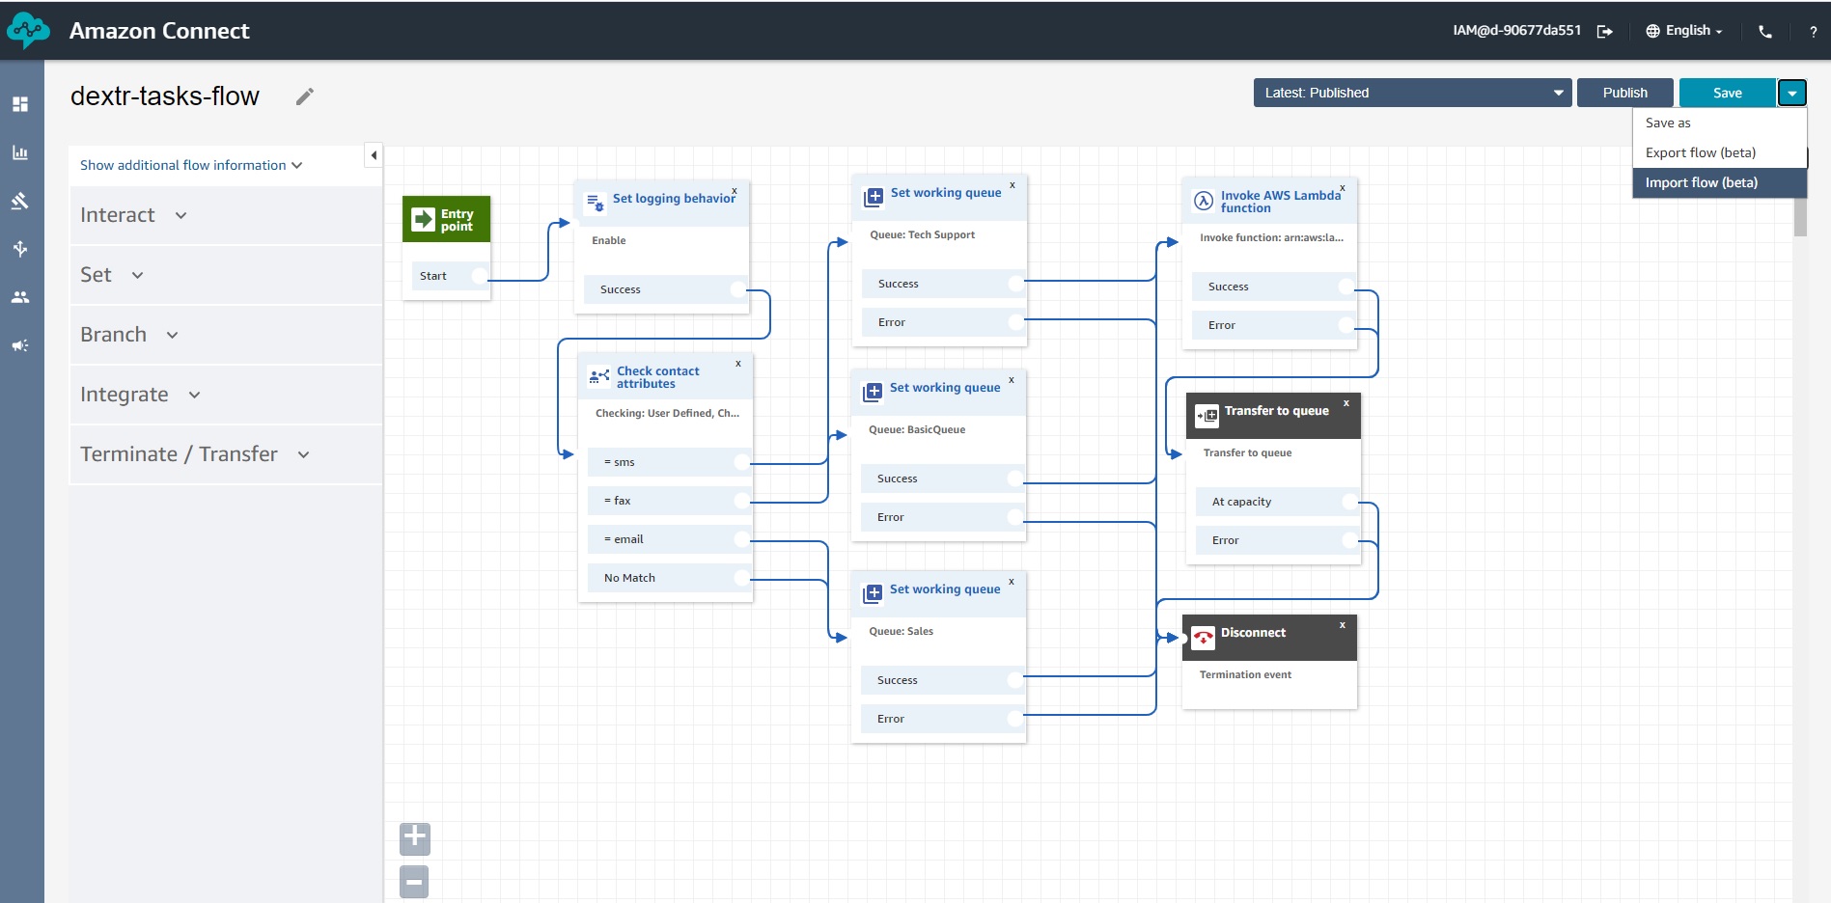The width and height of the screenshot is (1831, 903).
Task: Expand Show additional flow information
Action: click(191, 165)
